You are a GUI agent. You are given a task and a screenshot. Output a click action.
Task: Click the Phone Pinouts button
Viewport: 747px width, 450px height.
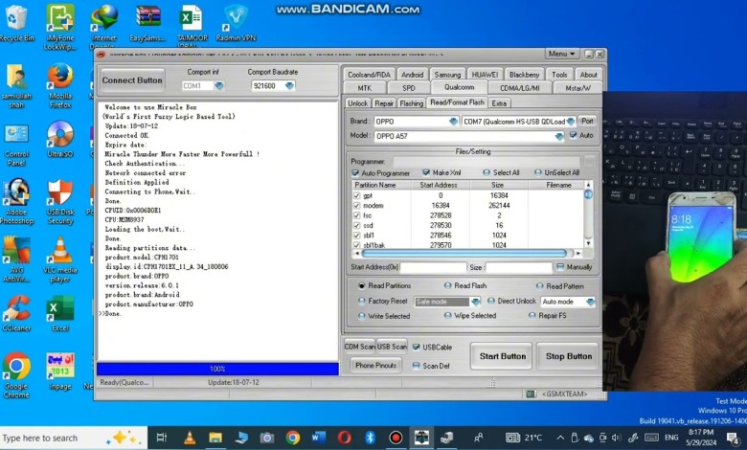click(x=375, y=365)
